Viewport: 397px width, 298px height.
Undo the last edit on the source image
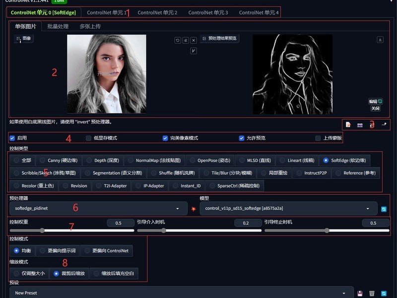coord(178,40)
